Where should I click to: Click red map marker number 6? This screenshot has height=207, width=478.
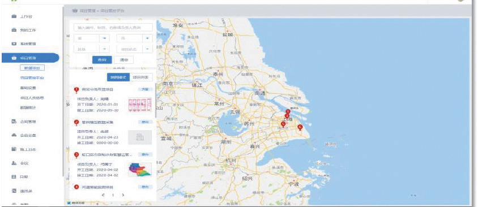click(x=300, y=127)
